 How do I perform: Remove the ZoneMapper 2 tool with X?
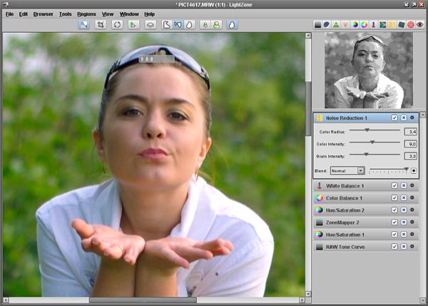click(x=403, y=222)
